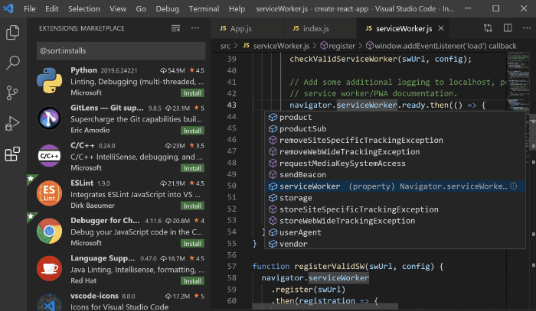
Task: Click line number 57 in gutter
Action: [232, 267]
